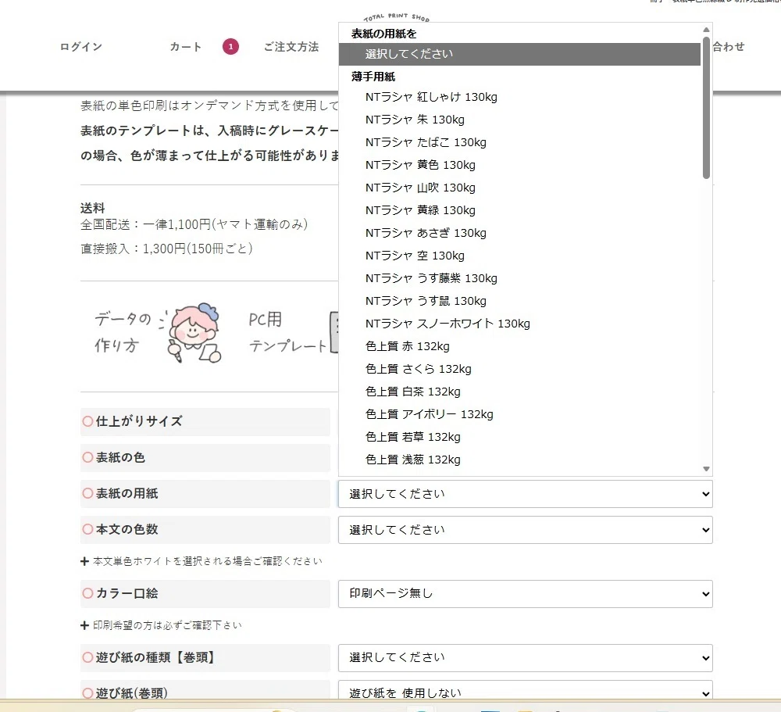The height and width of the screenshot is (712, 781).
Task: Click the 直接搬入 1,300円 text
Action: 166,249
